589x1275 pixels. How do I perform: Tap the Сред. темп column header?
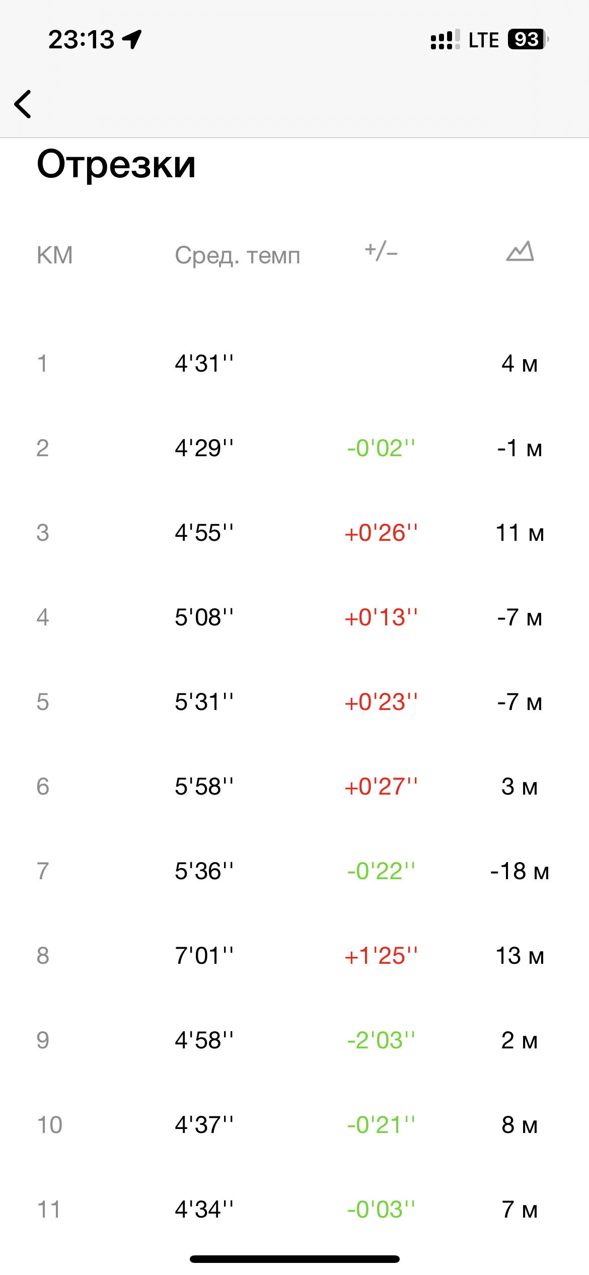point(237,256)
